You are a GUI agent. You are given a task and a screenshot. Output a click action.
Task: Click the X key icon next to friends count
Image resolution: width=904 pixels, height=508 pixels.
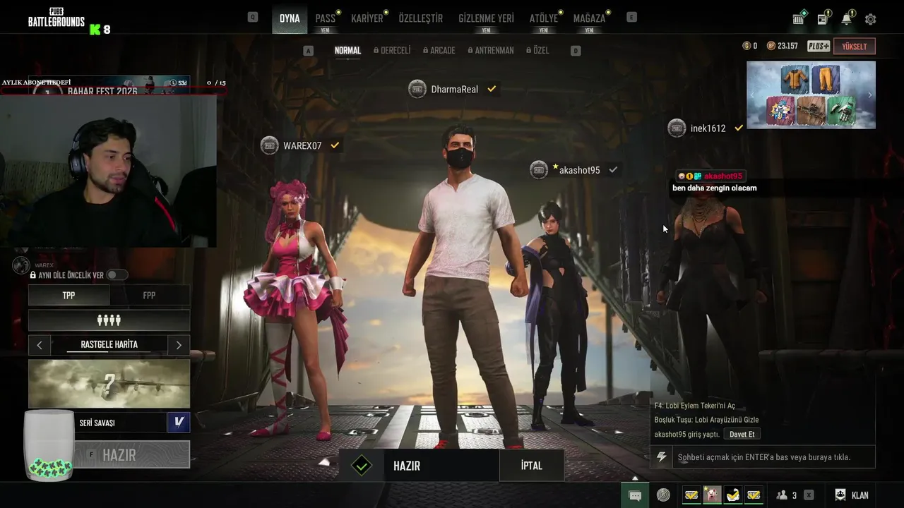coord(809,495)
